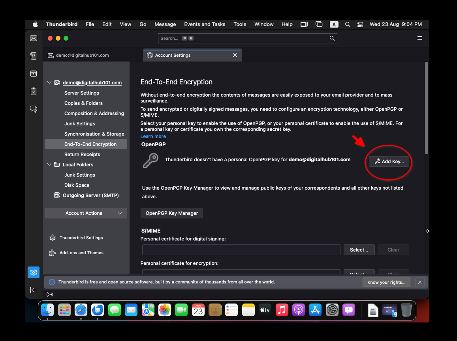Click the Add Key... button
Viewport: 457px width, 341px height.
click(x=389, y=162)
